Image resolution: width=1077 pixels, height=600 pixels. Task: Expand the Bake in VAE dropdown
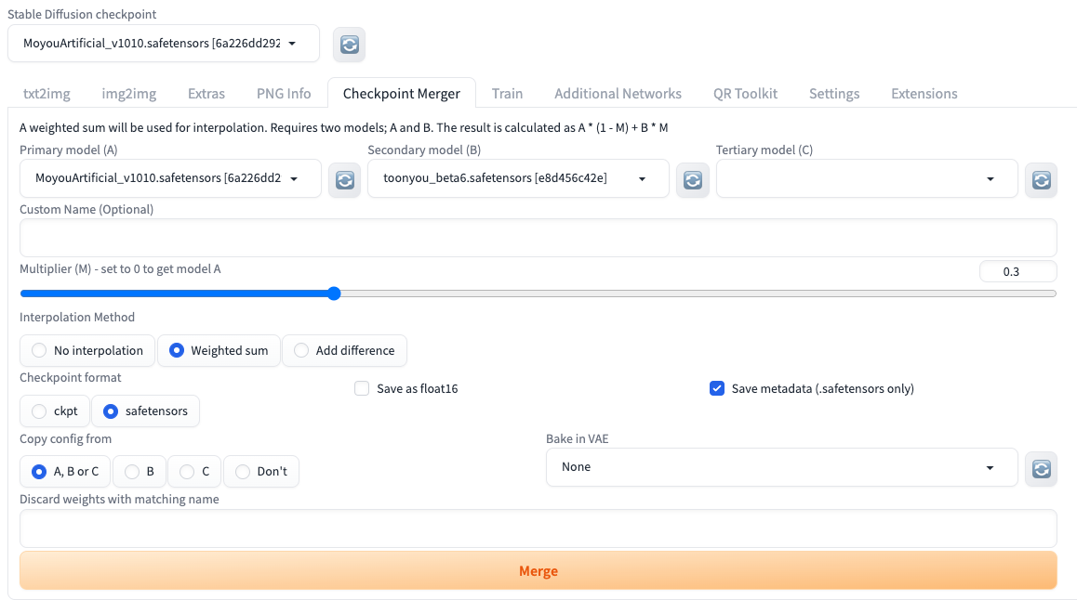(781, 467)
